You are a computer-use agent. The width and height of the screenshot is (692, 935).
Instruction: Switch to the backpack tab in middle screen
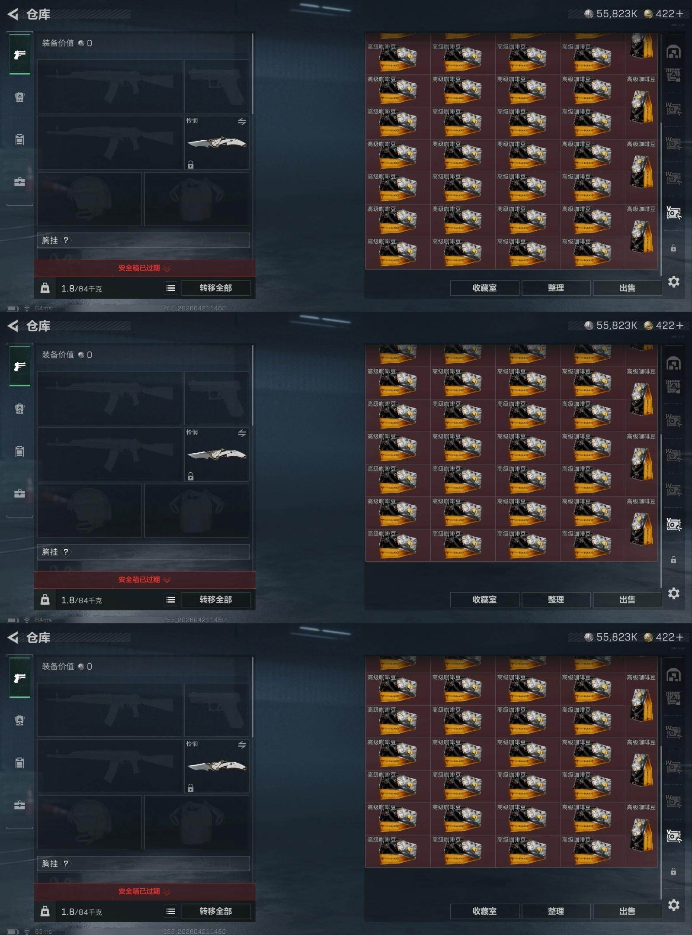(x=20, y=409)
